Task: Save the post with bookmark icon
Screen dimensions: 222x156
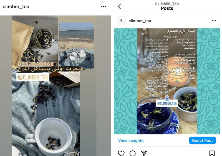Action: click(x=212, y=153)
